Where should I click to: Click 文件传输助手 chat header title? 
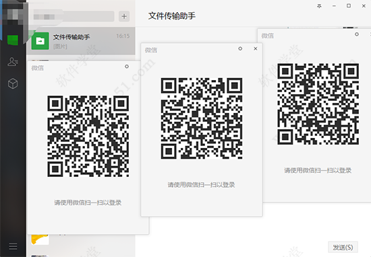[172, 16]
